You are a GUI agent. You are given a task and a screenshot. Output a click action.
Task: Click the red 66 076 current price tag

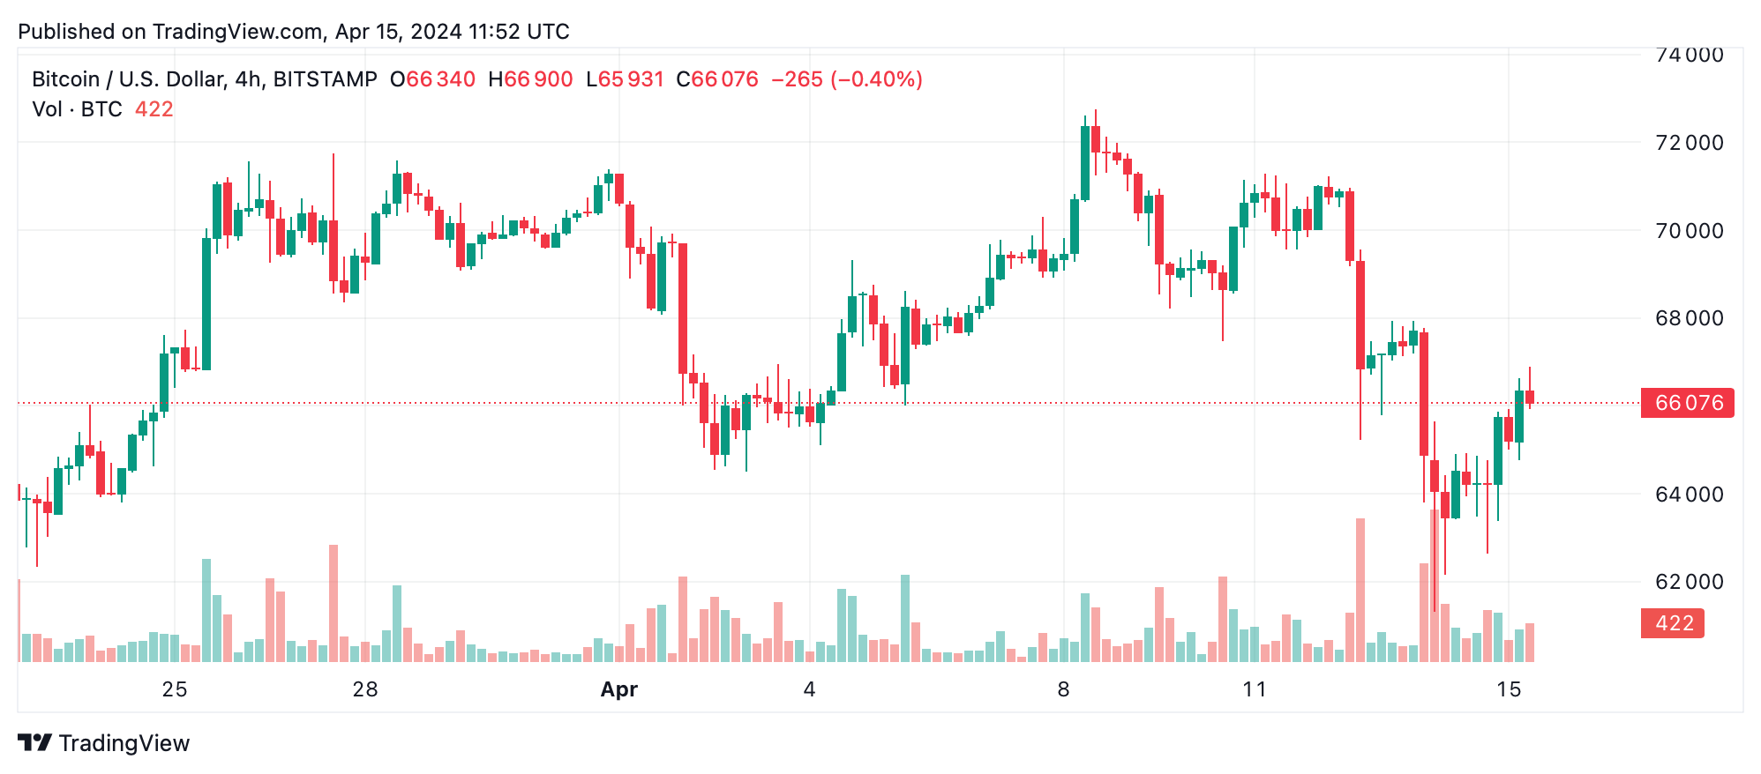[x=1687, y=403]
